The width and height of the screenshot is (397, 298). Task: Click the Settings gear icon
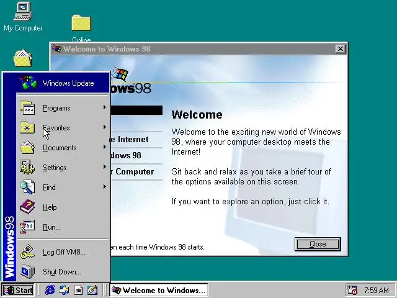(x=27, y=167)
